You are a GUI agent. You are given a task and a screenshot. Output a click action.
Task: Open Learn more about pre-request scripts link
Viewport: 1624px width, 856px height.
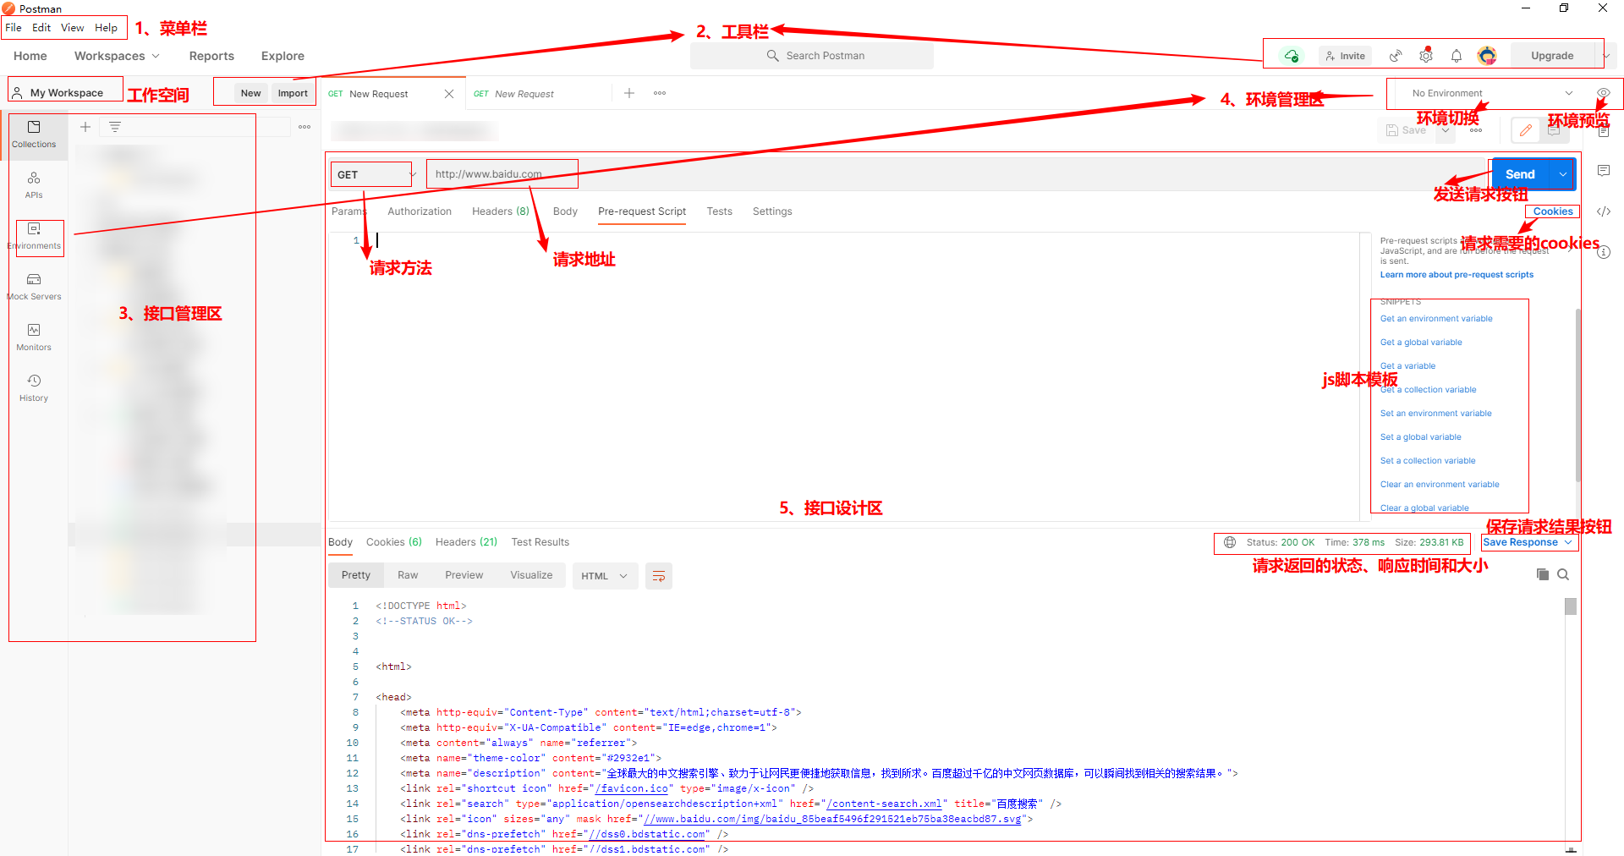pyautogui.click(x=1457, y=275)
